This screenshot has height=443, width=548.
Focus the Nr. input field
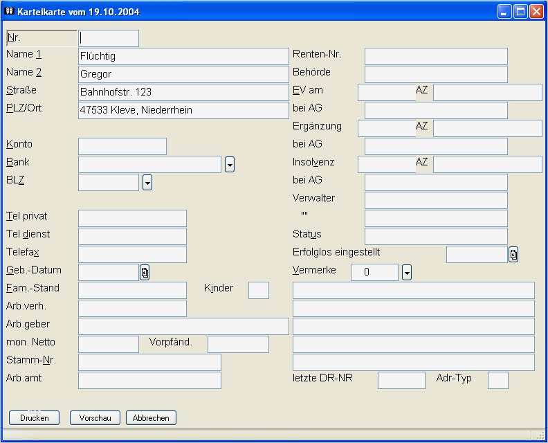[109, 39]
